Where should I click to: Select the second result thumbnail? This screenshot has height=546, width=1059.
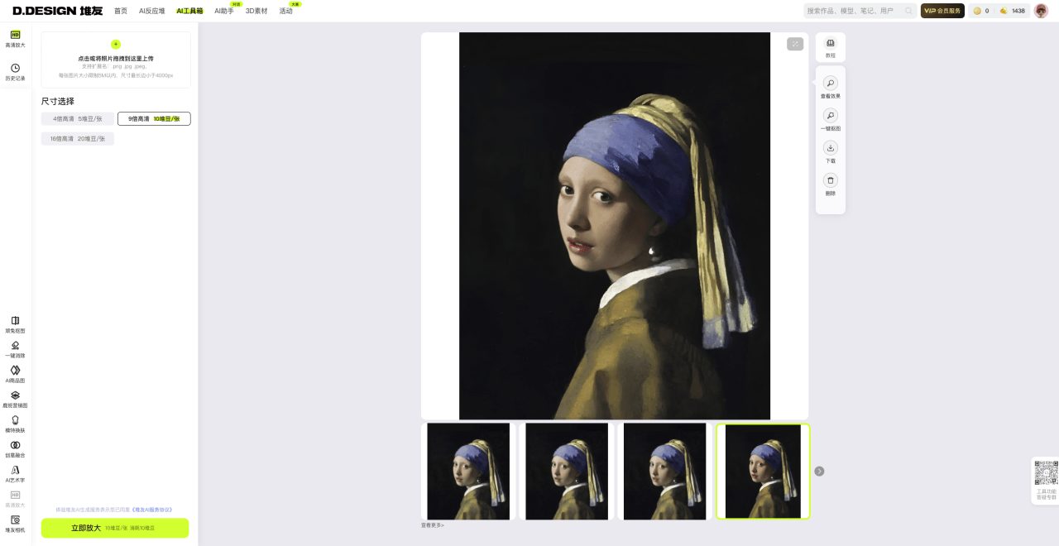pos(567,472)
